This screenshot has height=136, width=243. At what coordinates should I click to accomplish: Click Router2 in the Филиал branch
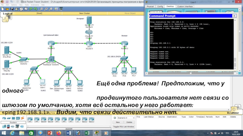[125, 43]
